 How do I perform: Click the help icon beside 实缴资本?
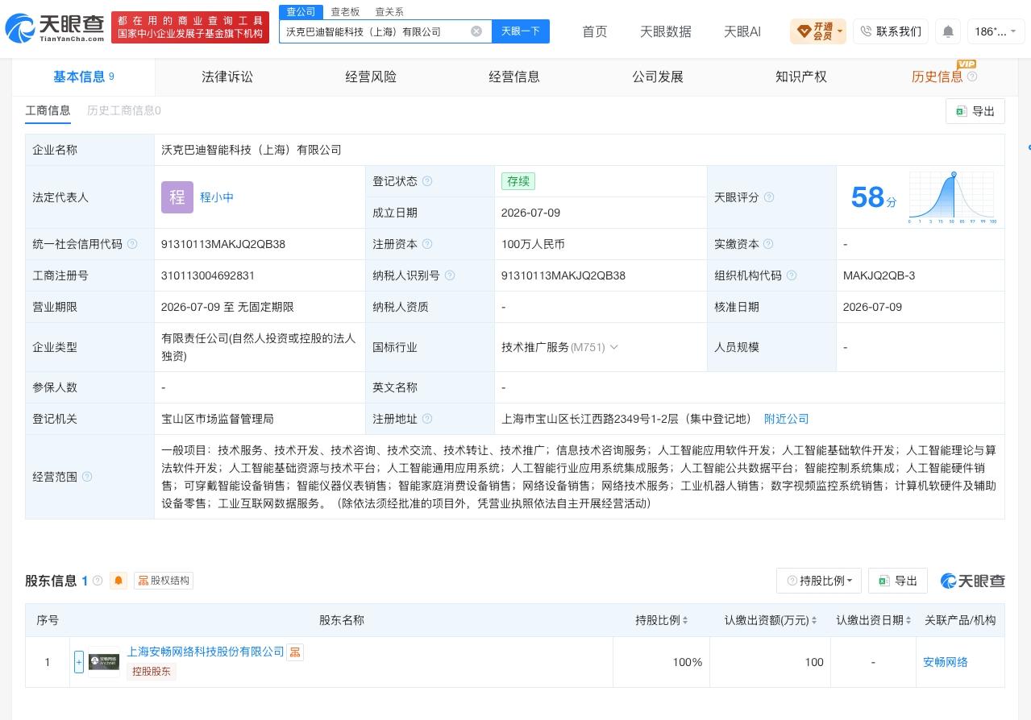click(x=768, y=244)
